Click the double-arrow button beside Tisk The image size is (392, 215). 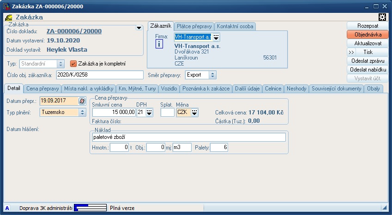coord(351,52)
